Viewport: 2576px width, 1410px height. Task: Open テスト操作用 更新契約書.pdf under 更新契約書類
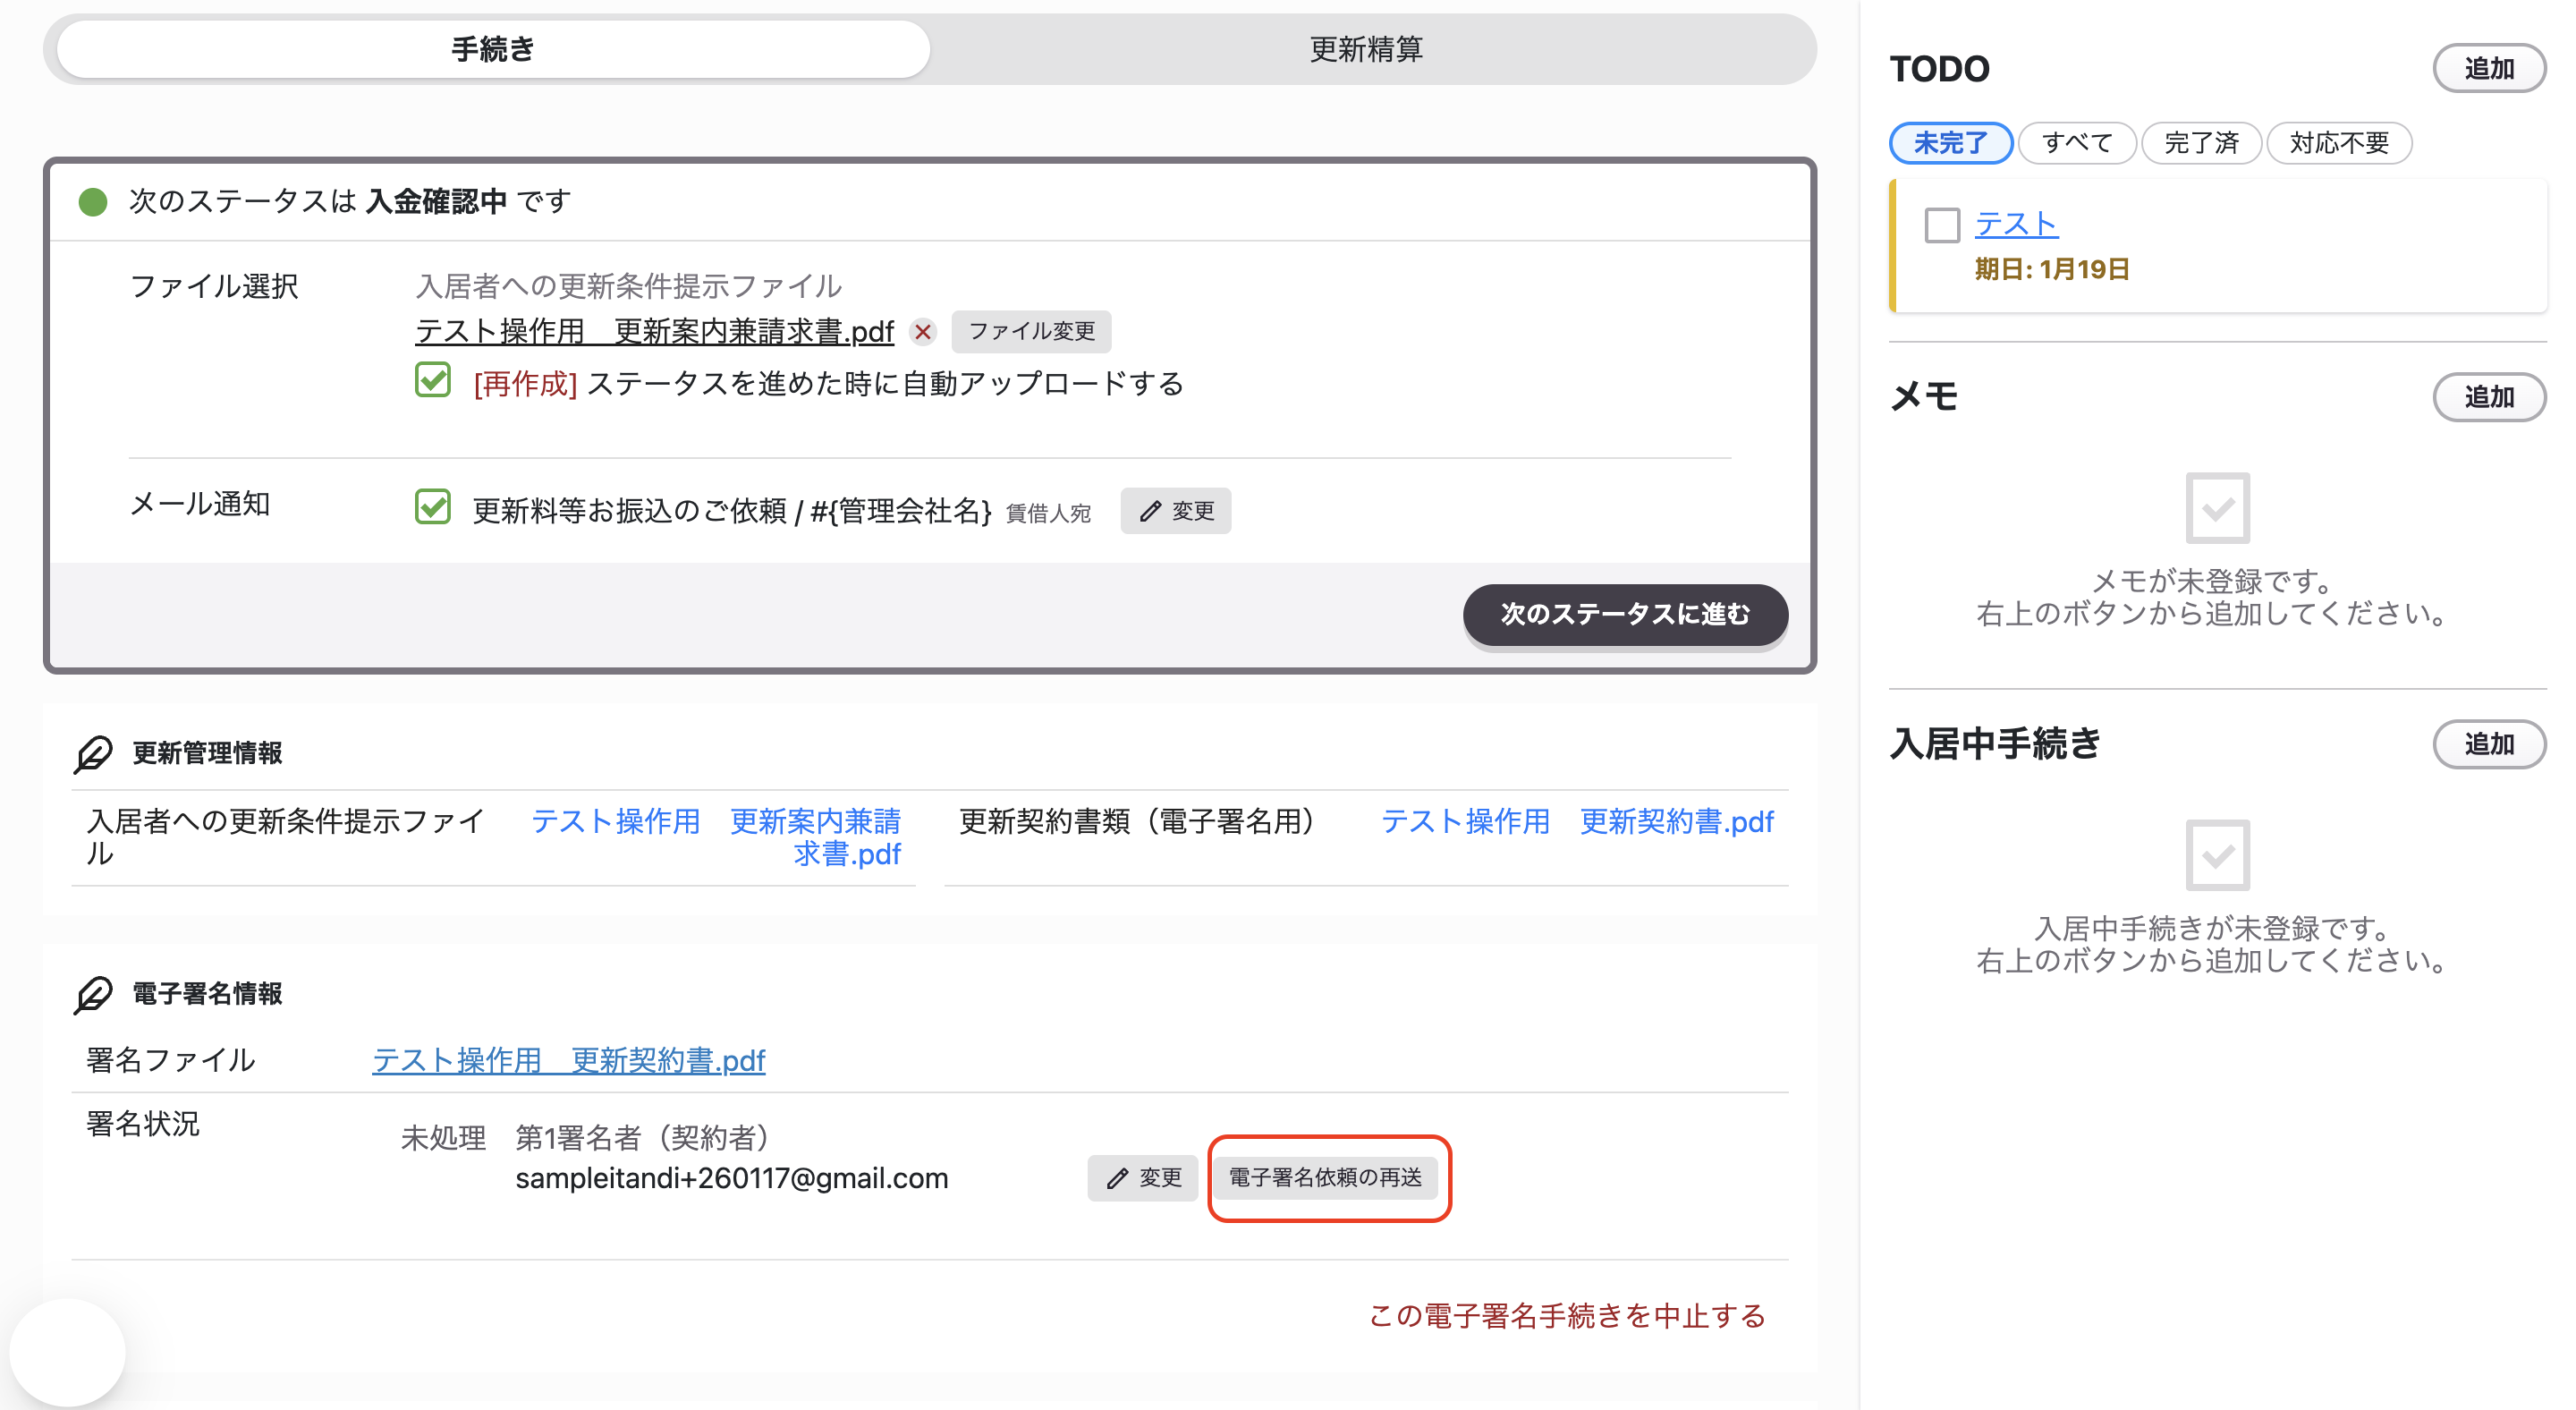pyautogui.click(x=1576, y=821)
